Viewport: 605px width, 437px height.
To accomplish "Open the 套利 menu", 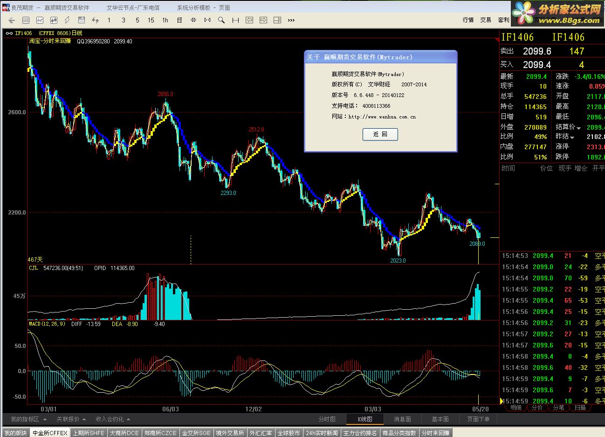I will (503, 20).
